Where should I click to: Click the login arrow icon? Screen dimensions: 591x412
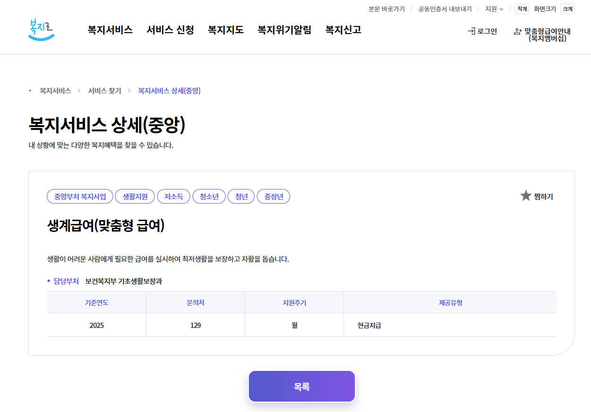tap(471, 31)
